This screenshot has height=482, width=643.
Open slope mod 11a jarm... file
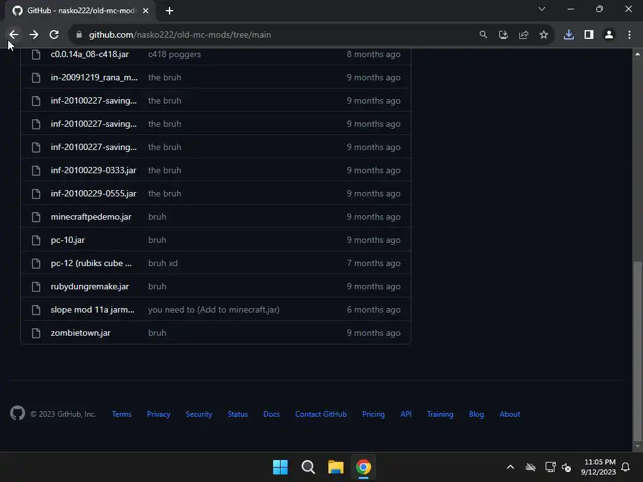(93, 309)
